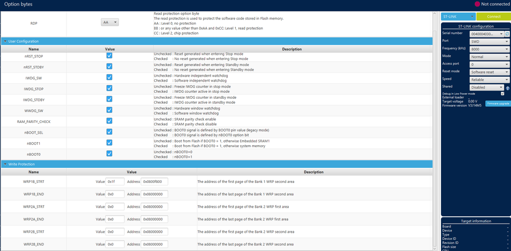The width and height of the screenshot is (511, 251).
Task: Click the WRP2B_END Address field
Action: pyautogui.click(x=154, y=244)
